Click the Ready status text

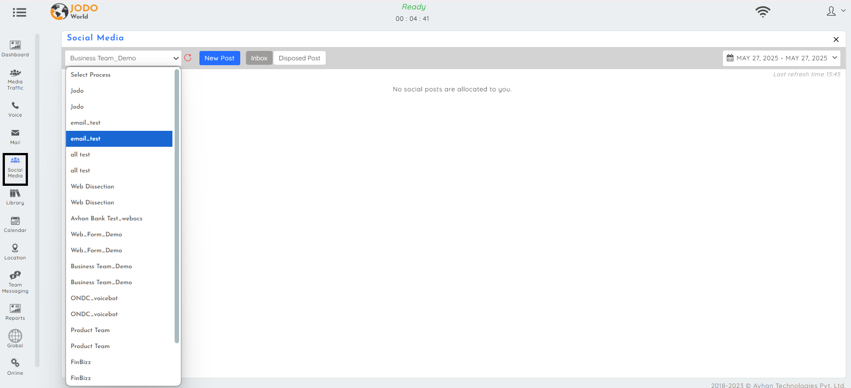(414, 7)
